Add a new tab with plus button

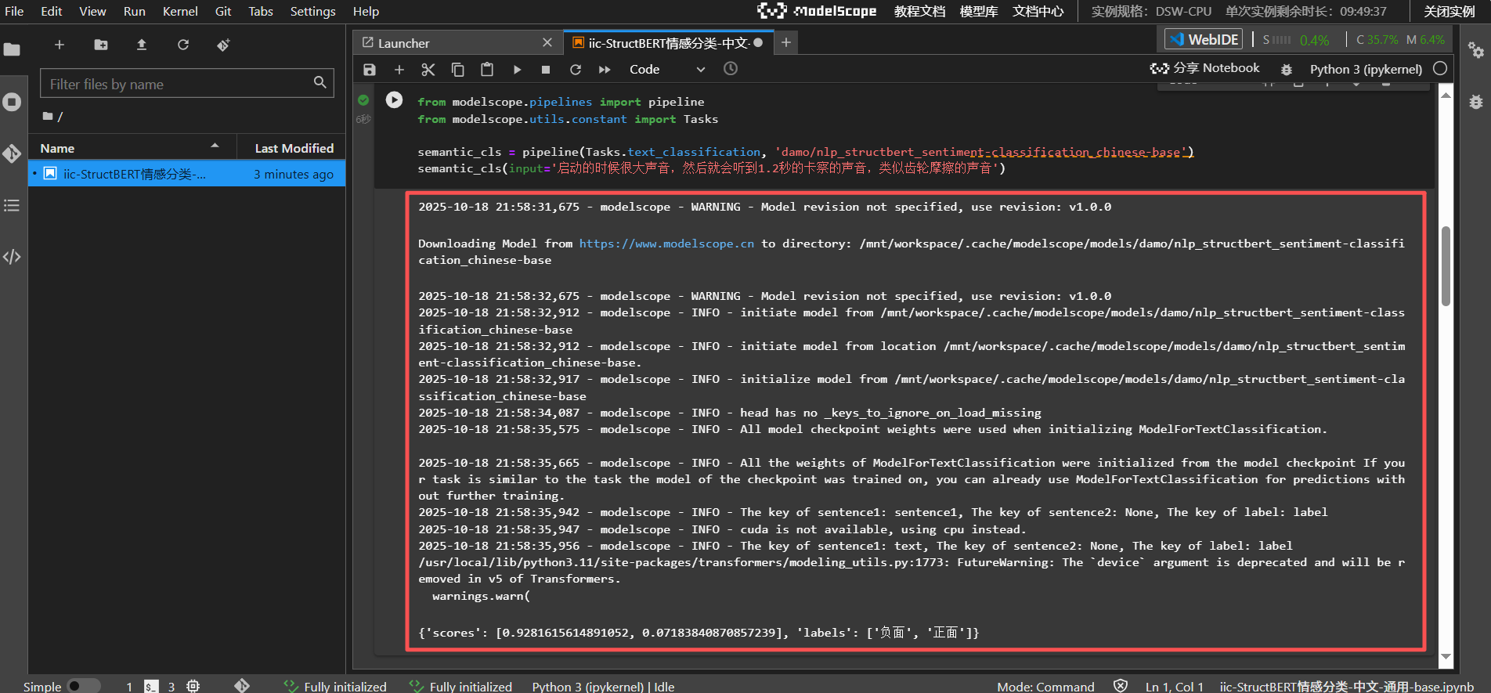click(x=786, y=43)
